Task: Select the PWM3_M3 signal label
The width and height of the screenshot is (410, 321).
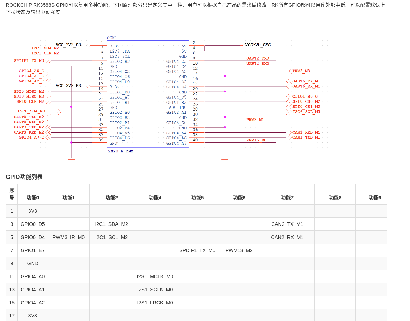Action: point(301,71)
